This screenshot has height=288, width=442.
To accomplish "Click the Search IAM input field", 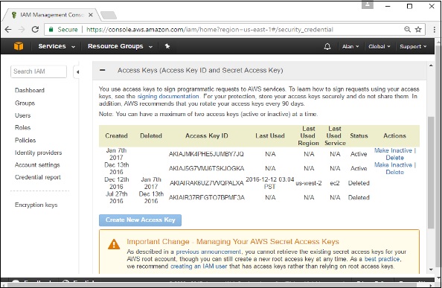I will click(39, 71).
